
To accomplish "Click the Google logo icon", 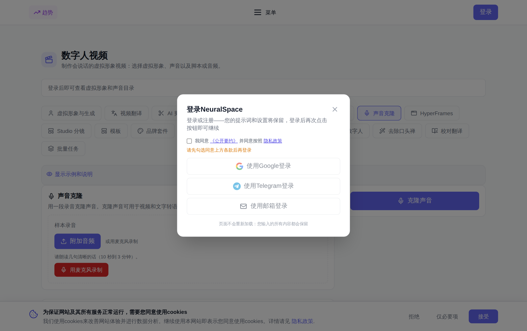I will point(239,166).
